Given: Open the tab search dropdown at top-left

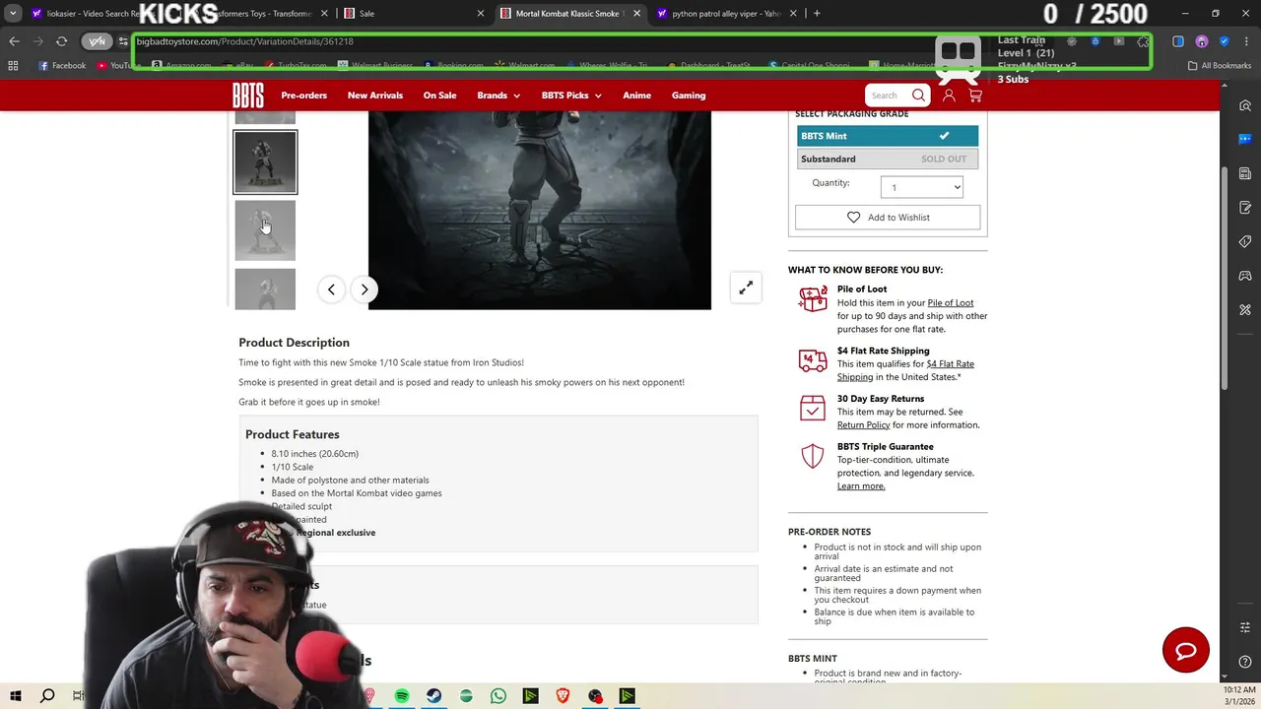Looking at the screenshot, I should point(13,13).
